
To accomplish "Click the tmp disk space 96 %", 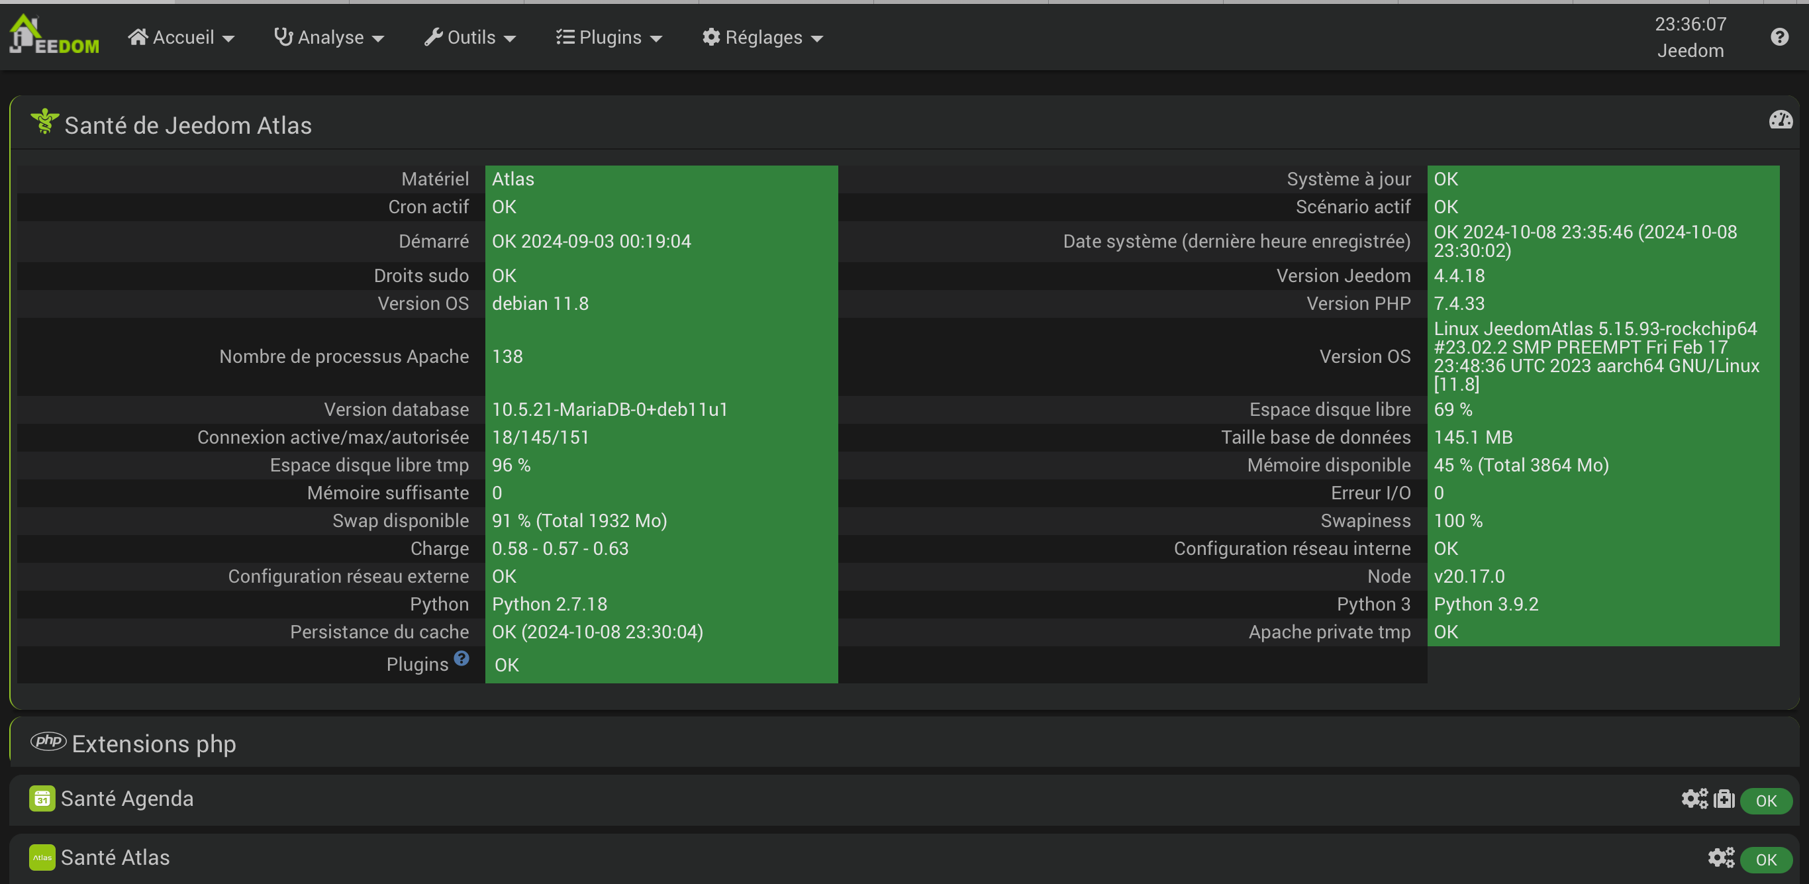I will (x=511, y=466).
